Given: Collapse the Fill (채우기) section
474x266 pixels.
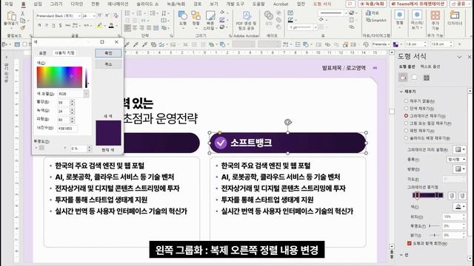Looking at the screenshot, I should 401,92.
